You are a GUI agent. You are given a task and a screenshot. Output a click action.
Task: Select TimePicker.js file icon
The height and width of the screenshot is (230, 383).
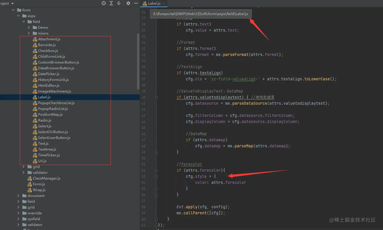[x=35, y=155]
